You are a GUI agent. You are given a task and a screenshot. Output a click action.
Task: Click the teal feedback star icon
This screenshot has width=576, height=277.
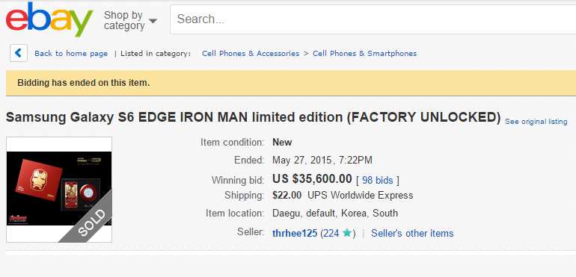(347, 233)
